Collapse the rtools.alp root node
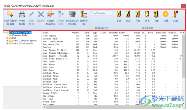Image resolution: width=187 pixels, height=110 pixels. [5, 32]
